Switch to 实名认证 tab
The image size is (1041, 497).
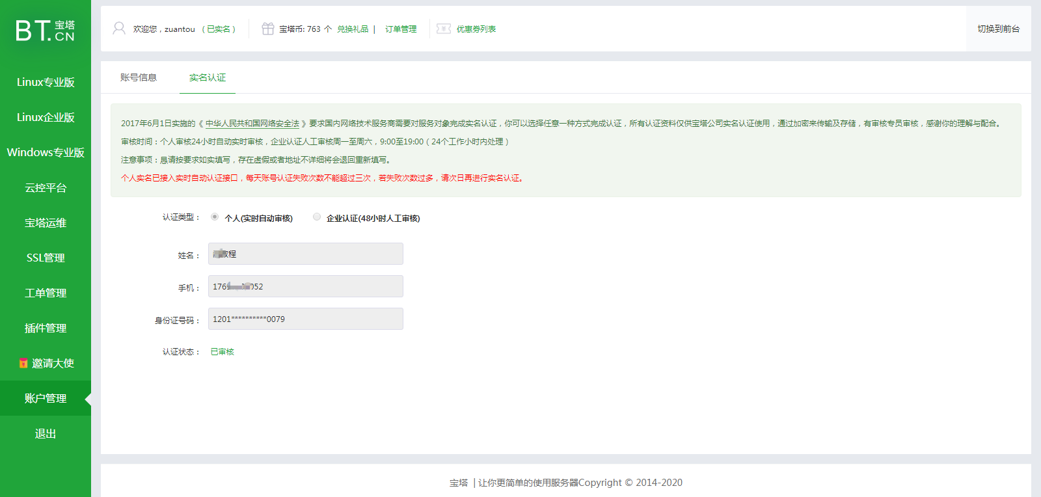click(208, 77)
